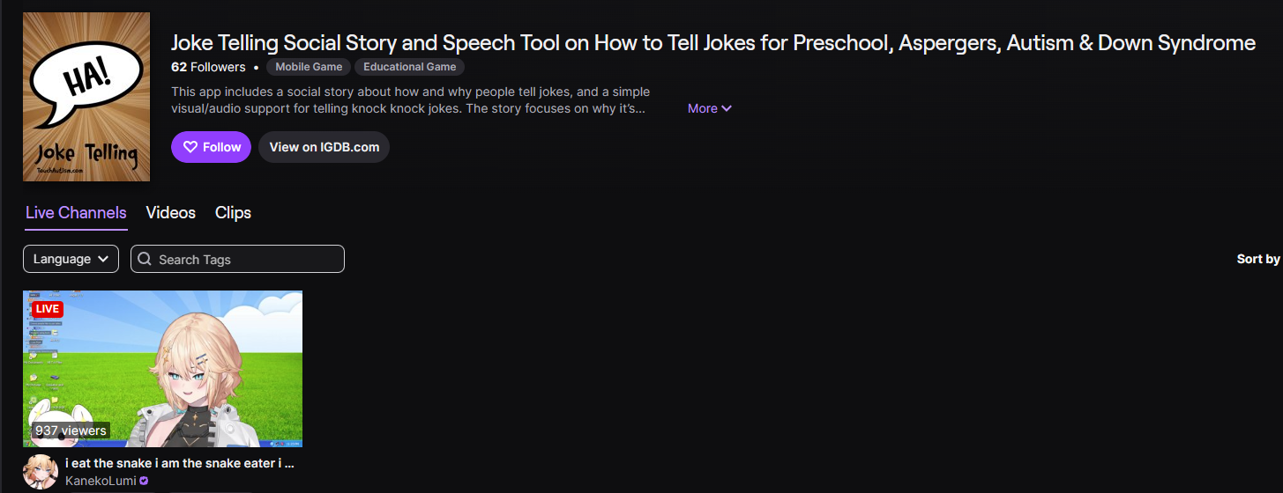Image resolution: width=1283 pixels, height=493 pixels.
Task: Open the Language filter dropdown
Action: tap(71, 259)
